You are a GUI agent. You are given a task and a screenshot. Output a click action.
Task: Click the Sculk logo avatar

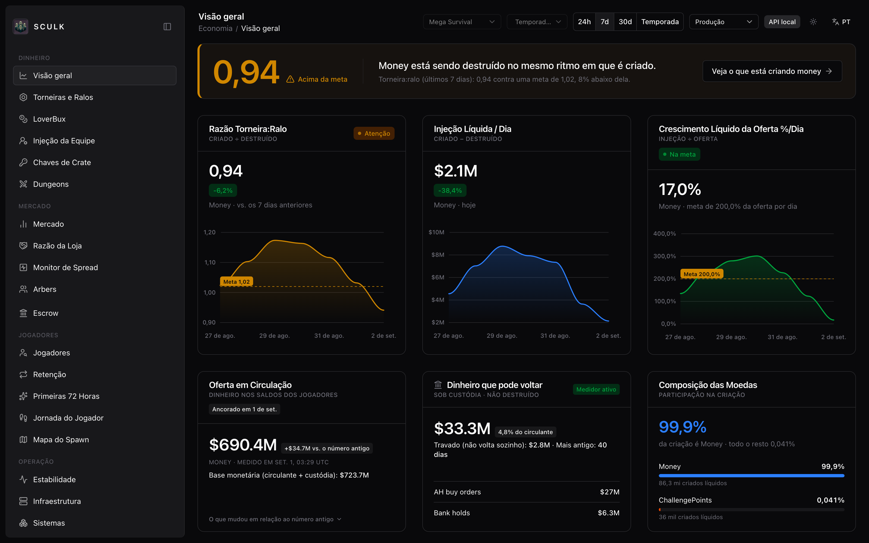[x=20, y=27]
